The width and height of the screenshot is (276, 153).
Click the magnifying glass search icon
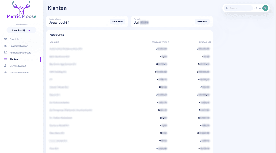click(x=227, y=8)
